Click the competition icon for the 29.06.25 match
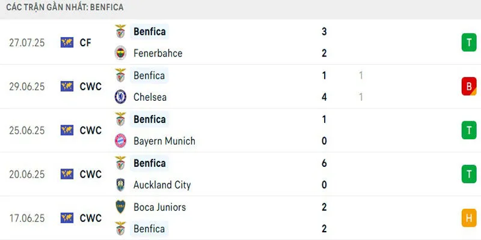The width and height of the screenshot is (481, 240). pos(67,86)
